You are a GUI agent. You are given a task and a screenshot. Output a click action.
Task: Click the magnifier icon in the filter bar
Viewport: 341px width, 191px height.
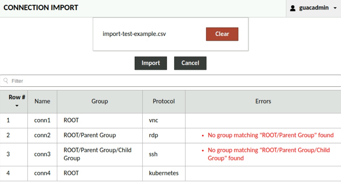pos(5,81)
